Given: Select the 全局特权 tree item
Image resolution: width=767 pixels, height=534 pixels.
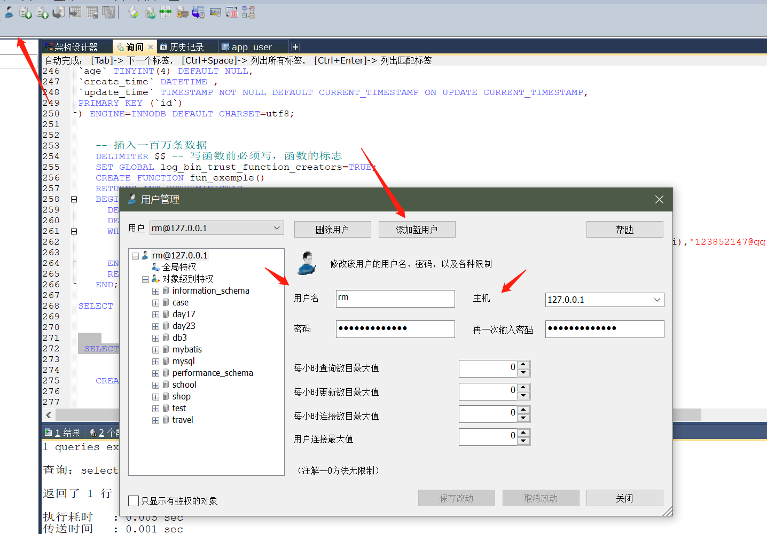Looking at the screenshot, I should point(179,267).
